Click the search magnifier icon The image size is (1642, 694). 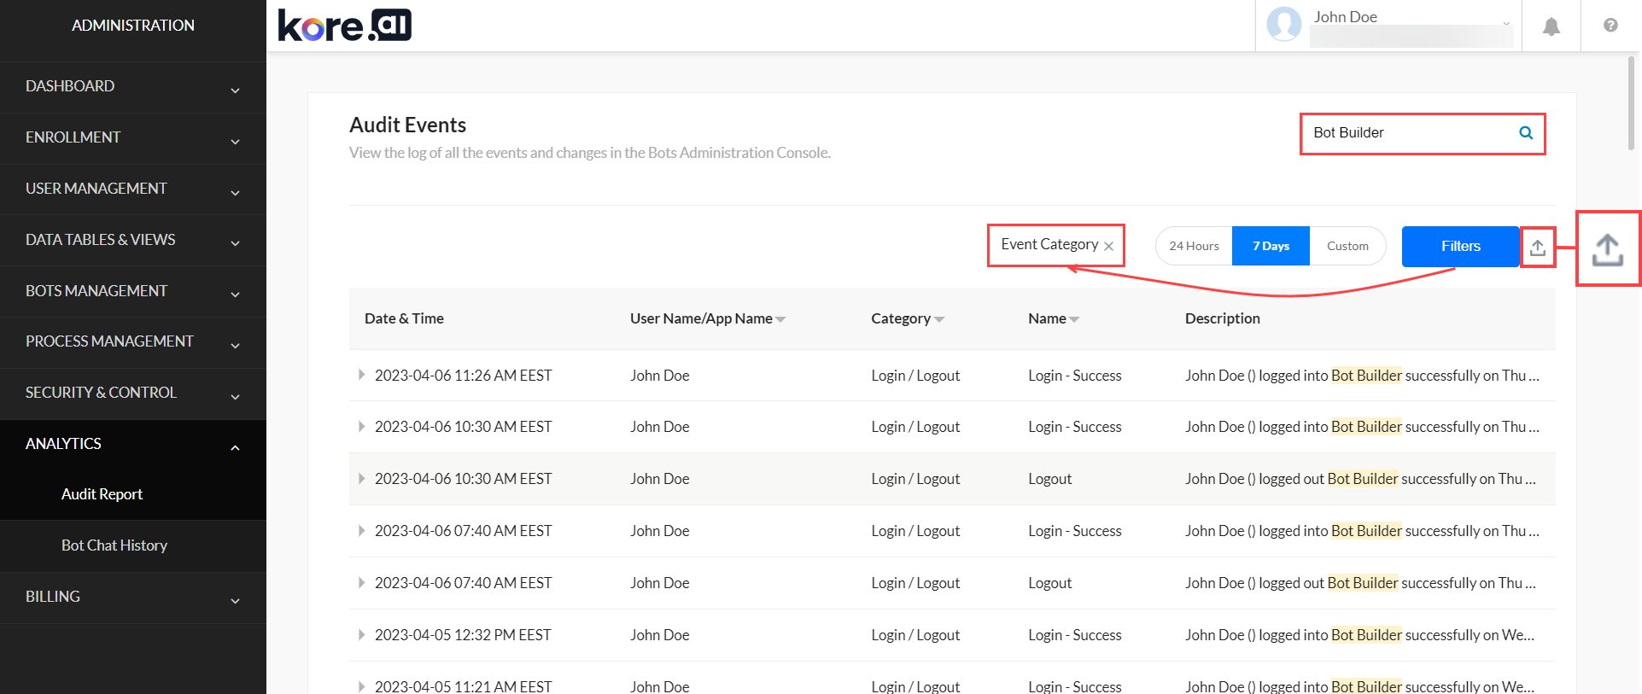(1526, 133)
